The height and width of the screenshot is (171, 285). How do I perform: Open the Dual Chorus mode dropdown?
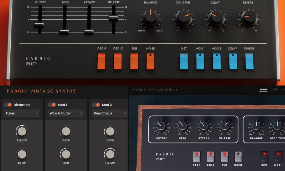point(109,113)
